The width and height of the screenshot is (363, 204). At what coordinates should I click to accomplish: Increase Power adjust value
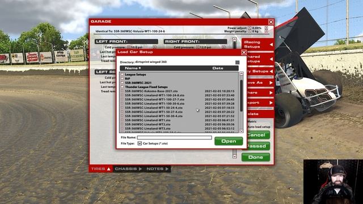pos(266,28)
